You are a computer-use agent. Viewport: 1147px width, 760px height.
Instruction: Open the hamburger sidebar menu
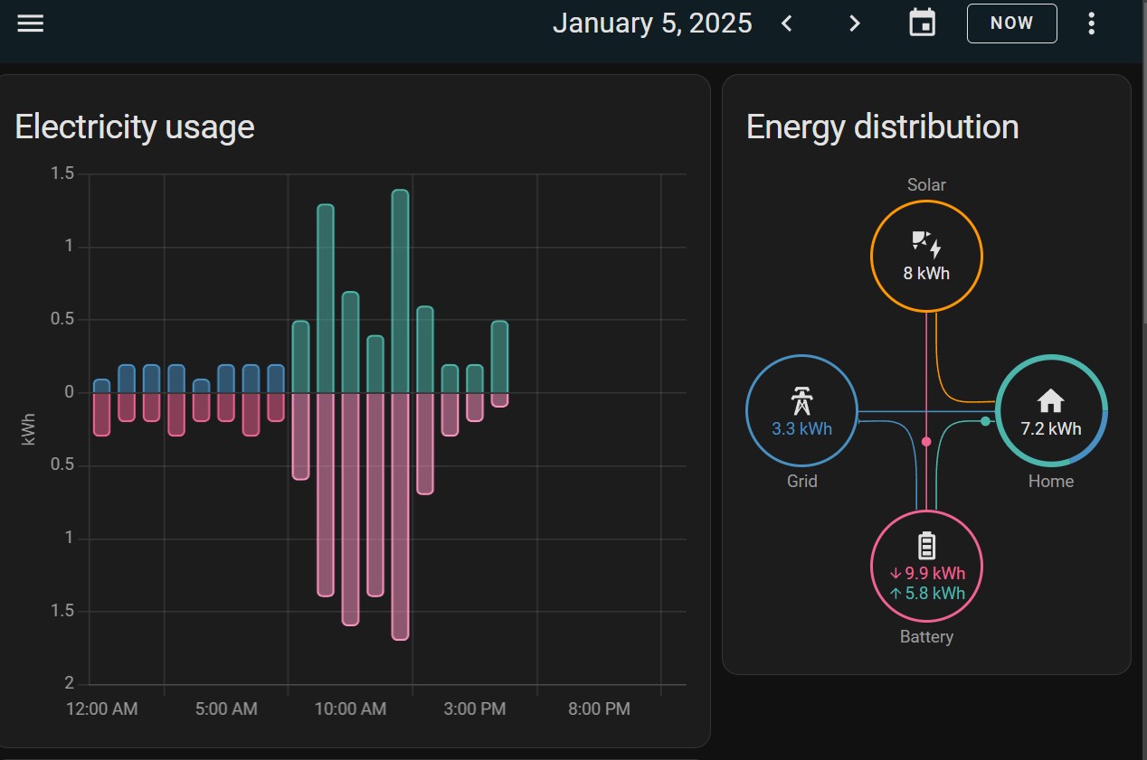(x=31, y=24)
